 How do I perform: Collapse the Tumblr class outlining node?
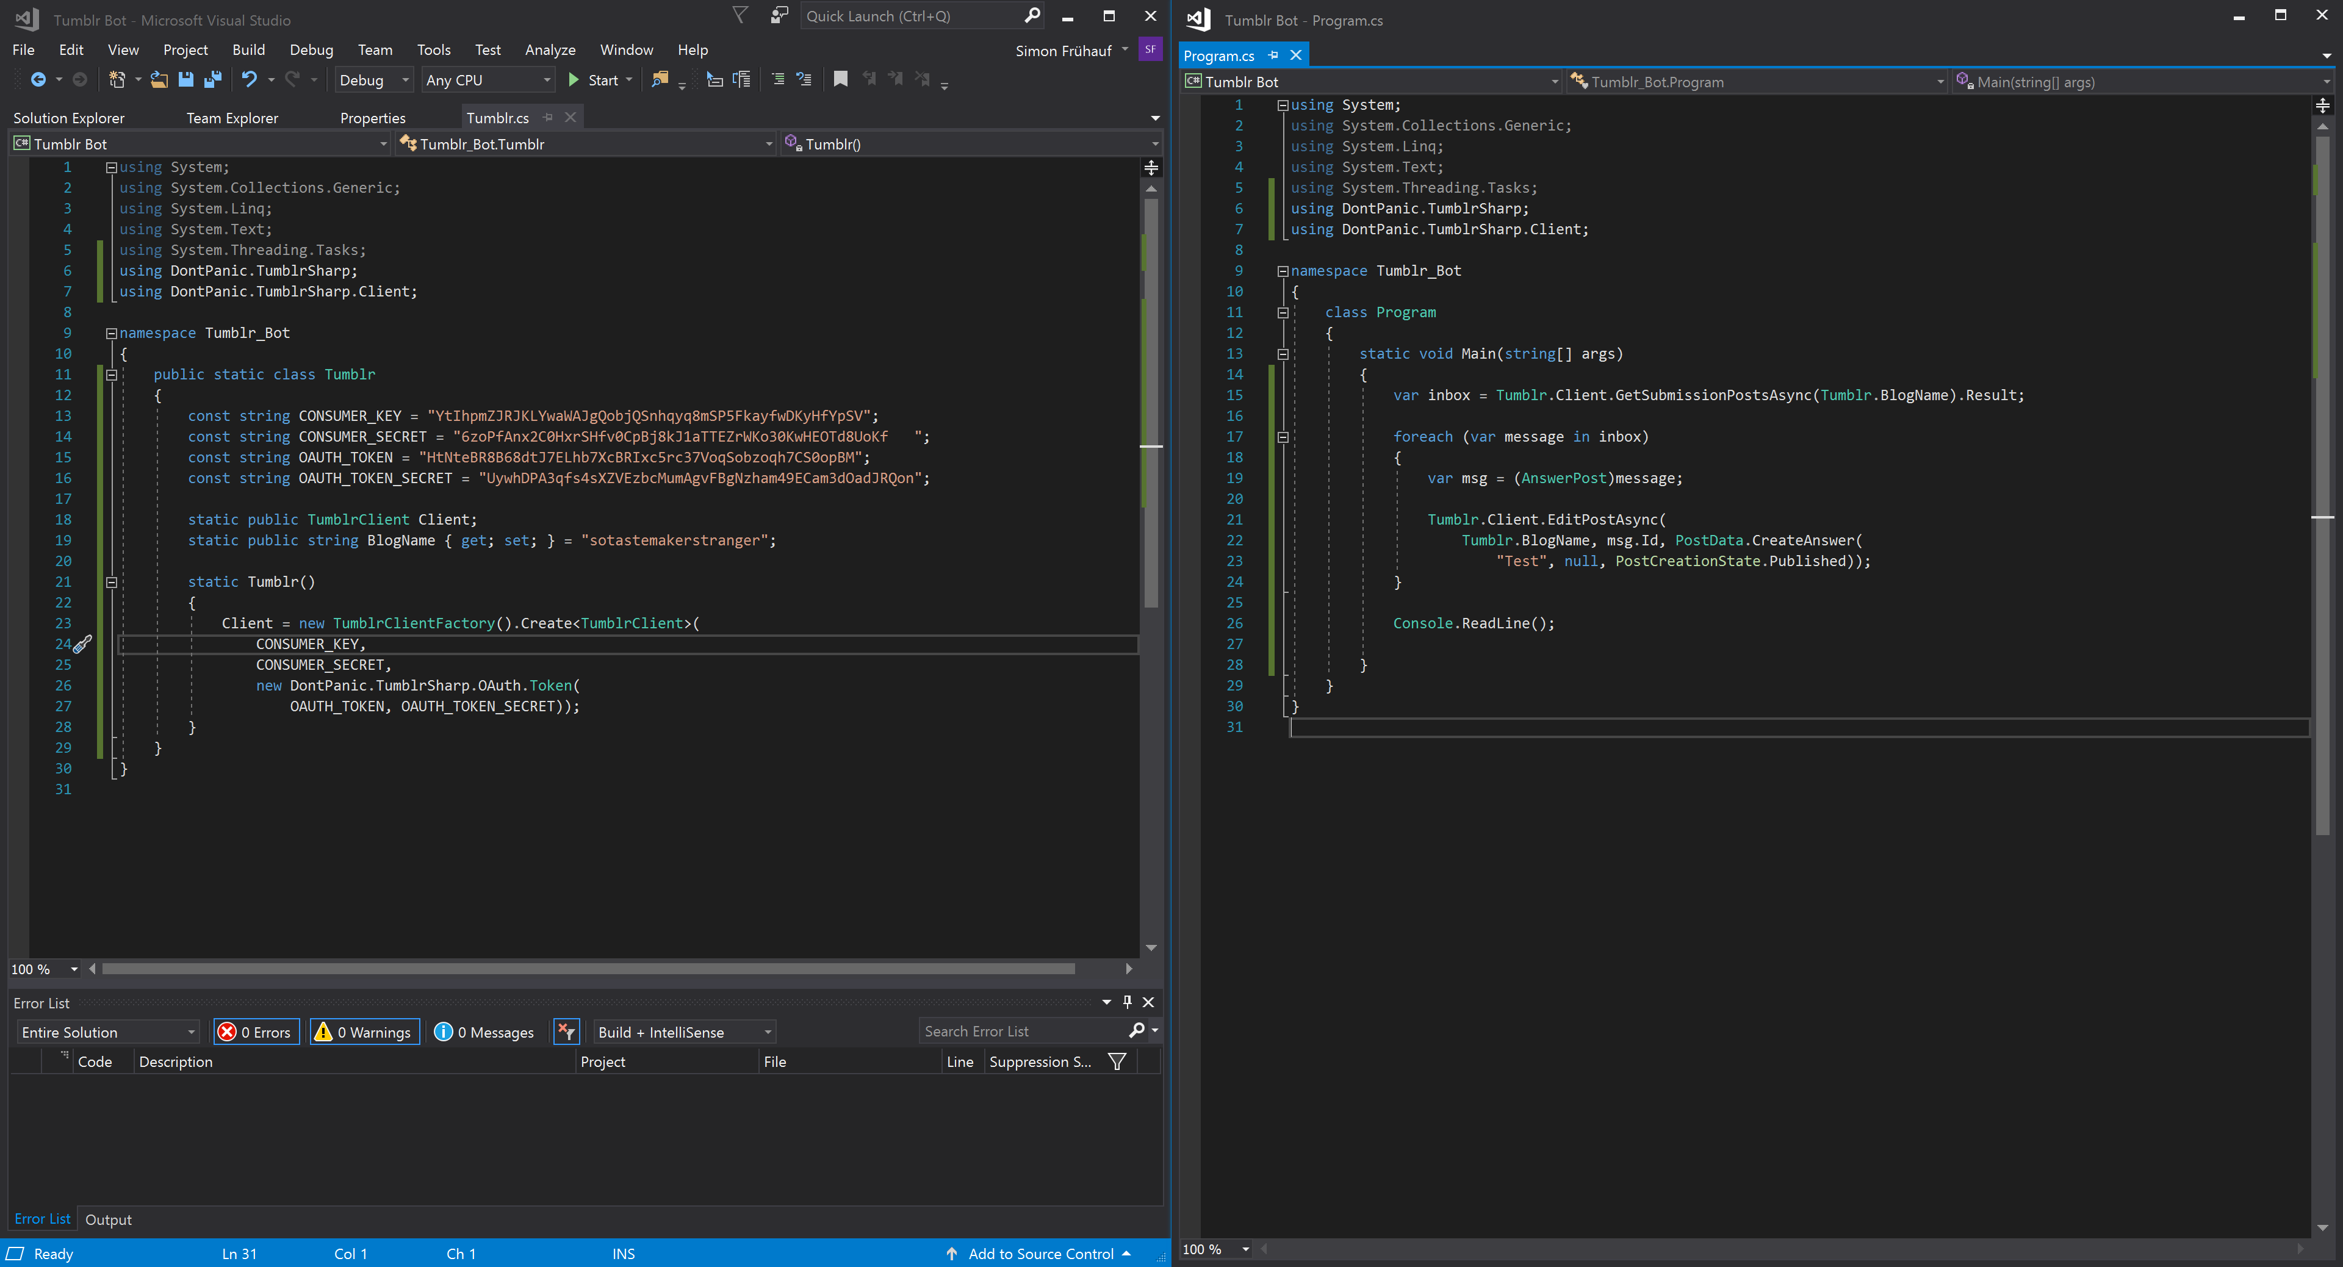(111, 375)
